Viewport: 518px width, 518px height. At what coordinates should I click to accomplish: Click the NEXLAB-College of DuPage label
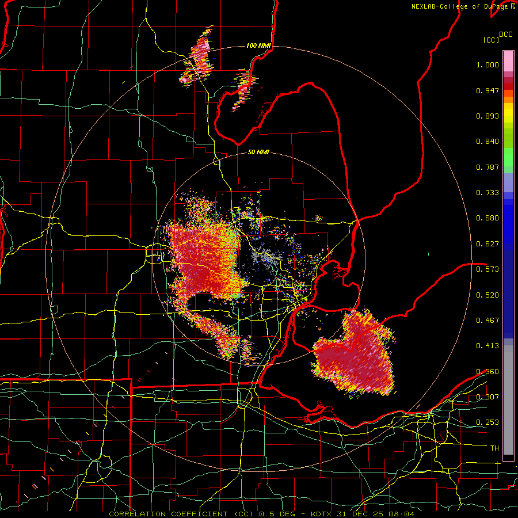[459, 6]
